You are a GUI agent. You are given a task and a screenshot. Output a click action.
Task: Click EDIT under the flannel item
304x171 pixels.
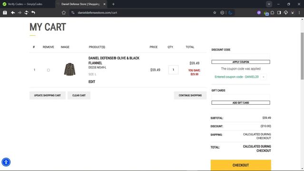[92, 82]
